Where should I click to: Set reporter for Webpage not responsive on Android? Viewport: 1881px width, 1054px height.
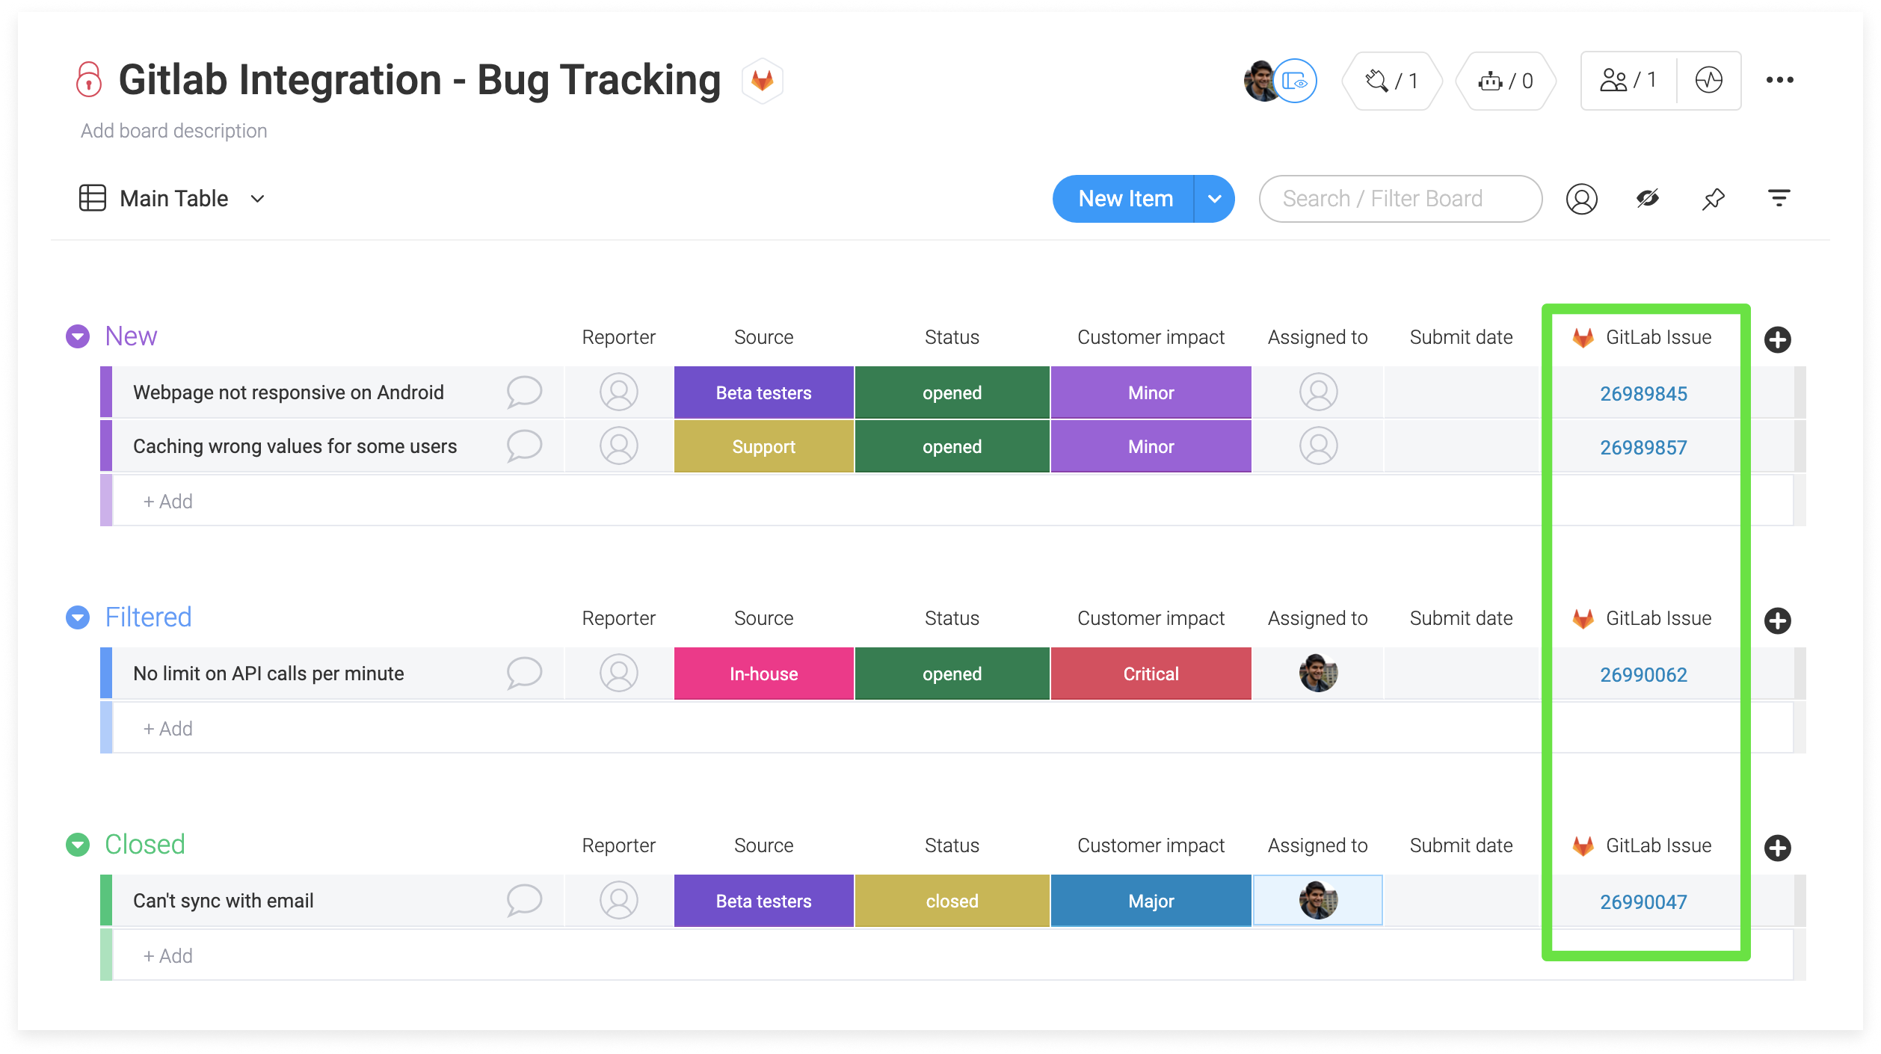click(x=619, y=392)
